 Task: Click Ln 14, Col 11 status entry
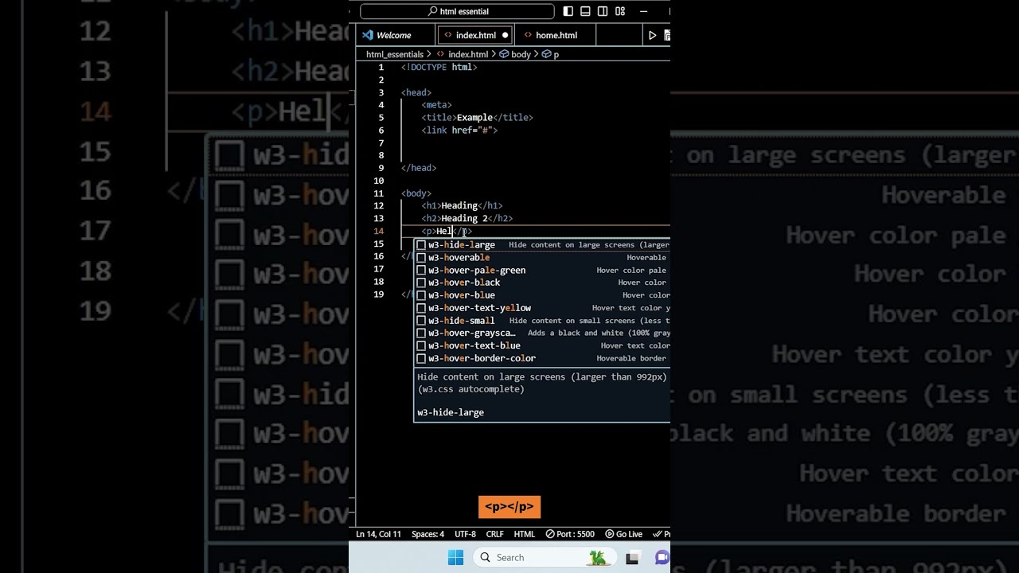coord(378,534)
